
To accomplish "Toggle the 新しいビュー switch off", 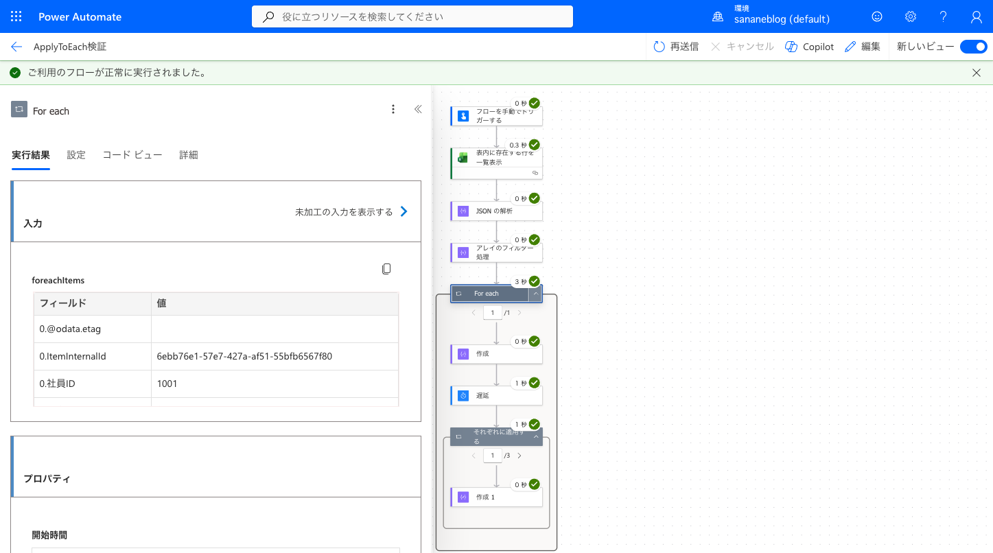I will pos(973,47).
